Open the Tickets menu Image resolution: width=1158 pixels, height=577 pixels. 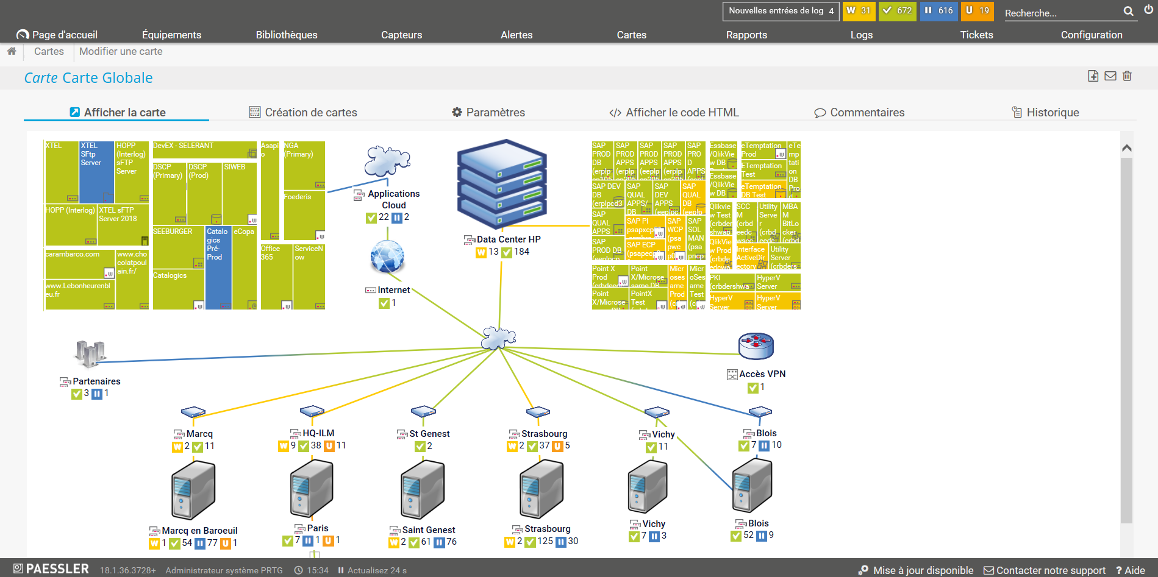tap(976, 35)
